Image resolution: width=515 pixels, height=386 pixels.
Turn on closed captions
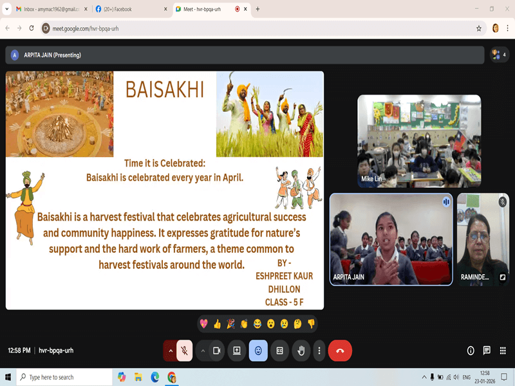tap(279, 351)
